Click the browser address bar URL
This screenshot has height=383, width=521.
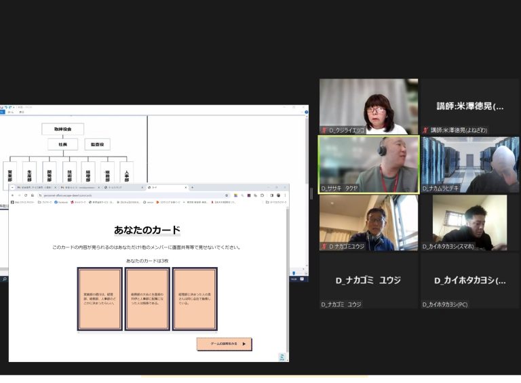click(68, 195)
